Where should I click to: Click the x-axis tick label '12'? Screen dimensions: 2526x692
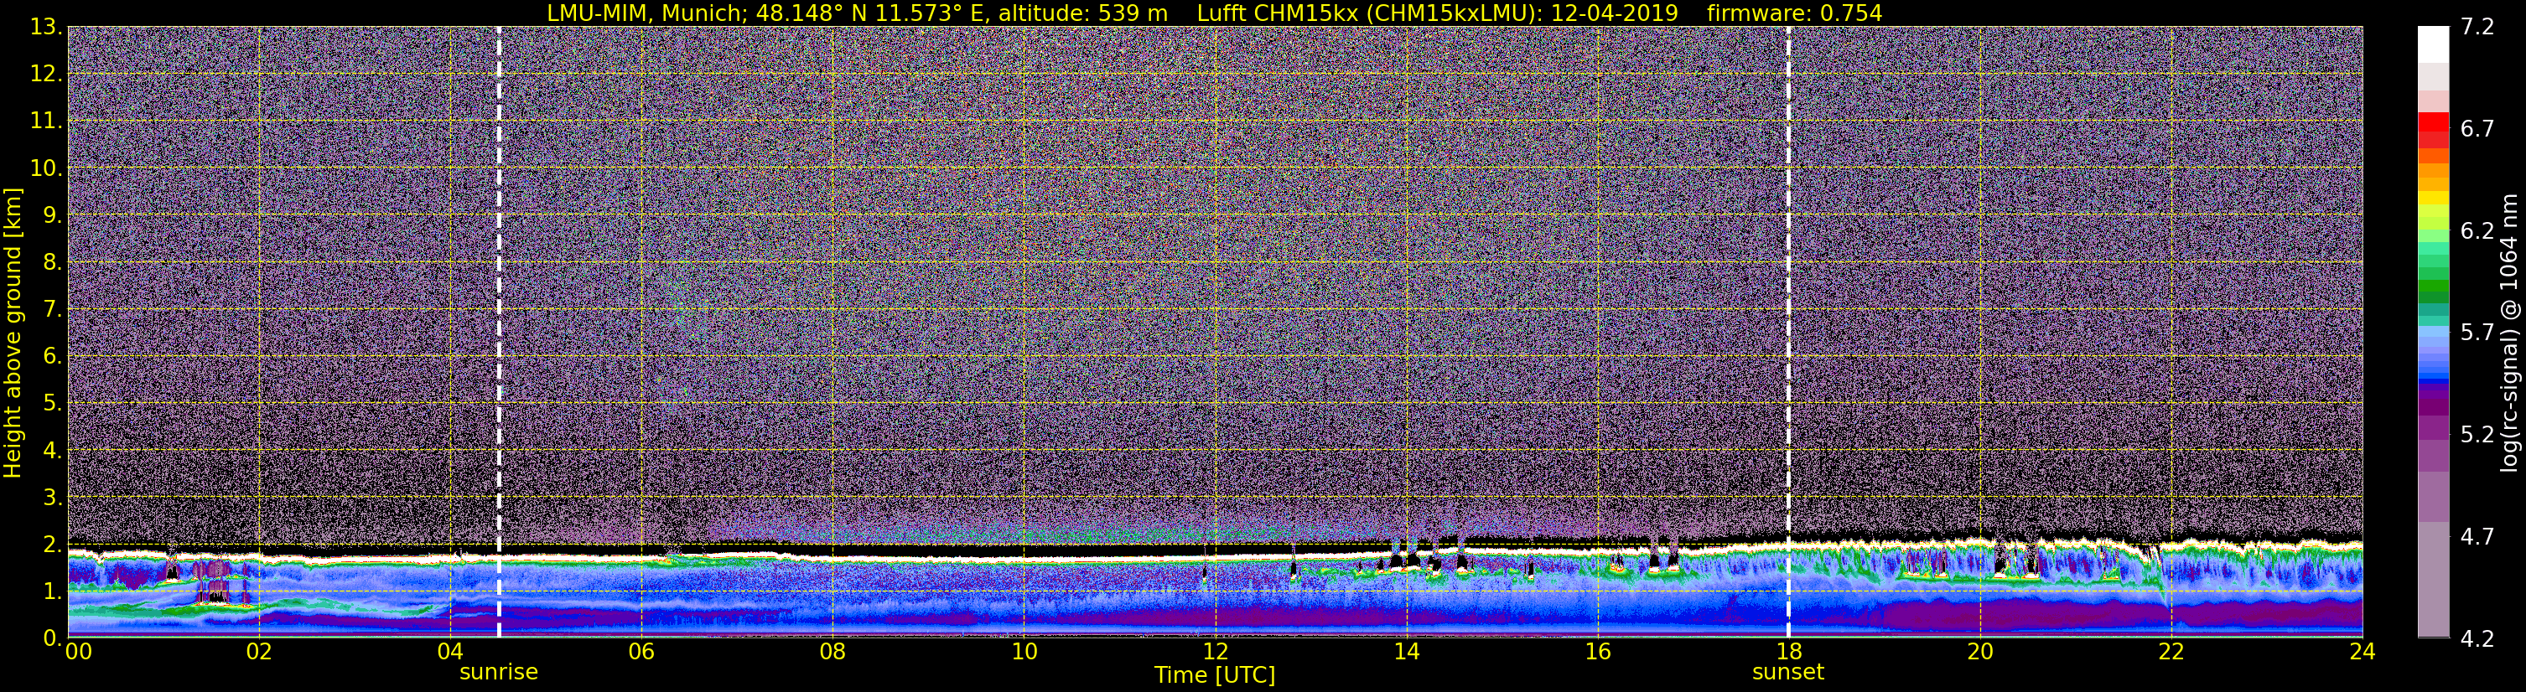click(x=1215, y=652)
